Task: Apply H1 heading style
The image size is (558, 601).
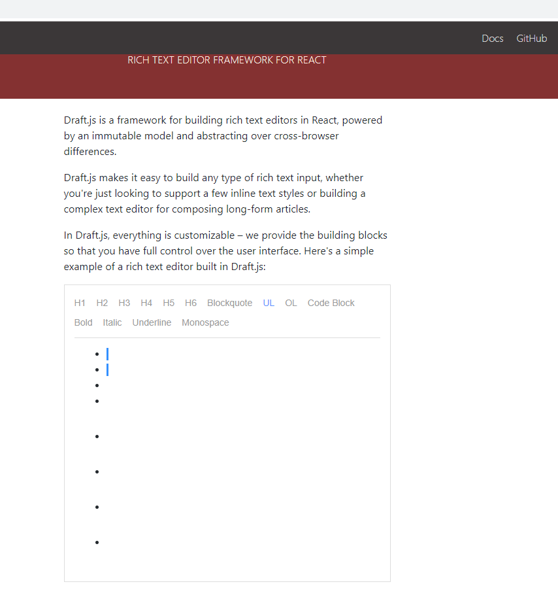Action: (x=80, y=303)
